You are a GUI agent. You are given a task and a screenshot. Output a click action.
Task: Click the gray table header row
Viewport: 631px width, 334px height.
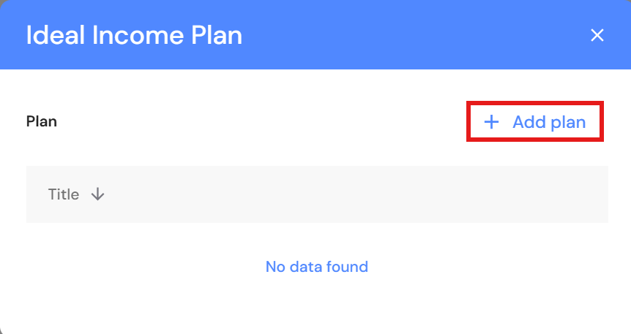point(351,194)
